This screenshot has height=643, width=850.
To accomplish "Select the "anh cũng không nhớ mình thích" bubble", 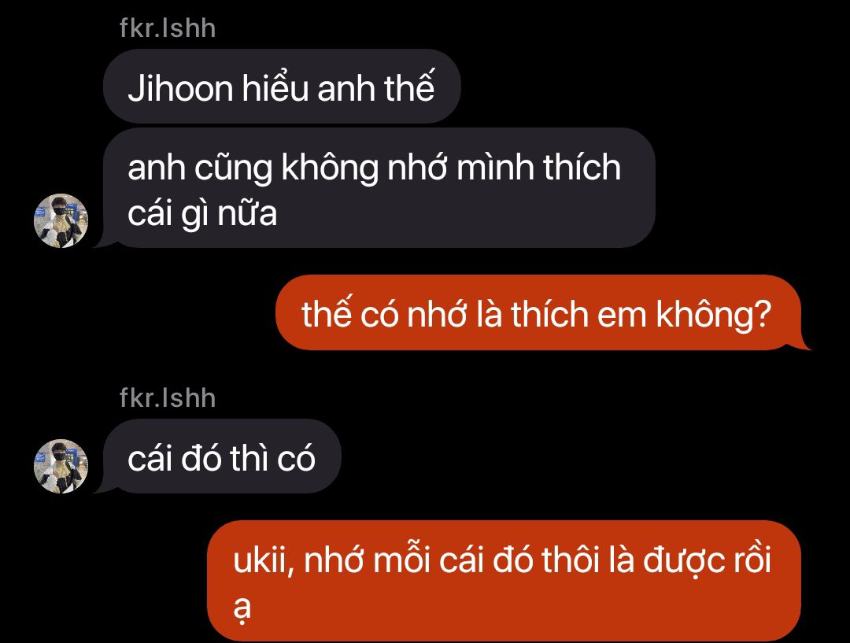I will coord(379,188).
